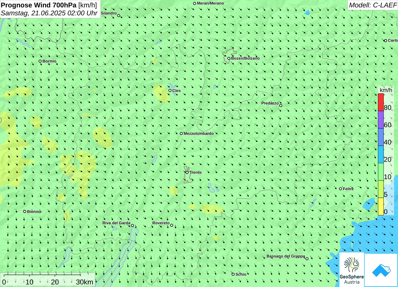This screenshot has width=398, height=287.
Task: Click the scale bar 20 label
Action: click(x=55, y=282)
